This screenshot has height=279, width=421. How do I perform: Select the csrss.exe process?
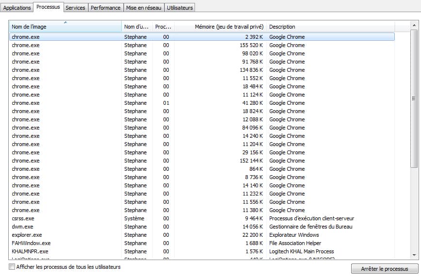[202, 218]
